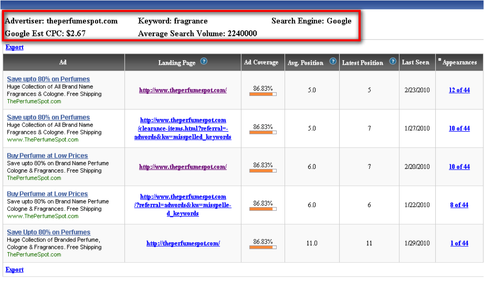Image resolution: width=484 pixels, height=281 pixels.
Task: Click the Last Seen date 1/22/2010
Action: click(417, 205)
